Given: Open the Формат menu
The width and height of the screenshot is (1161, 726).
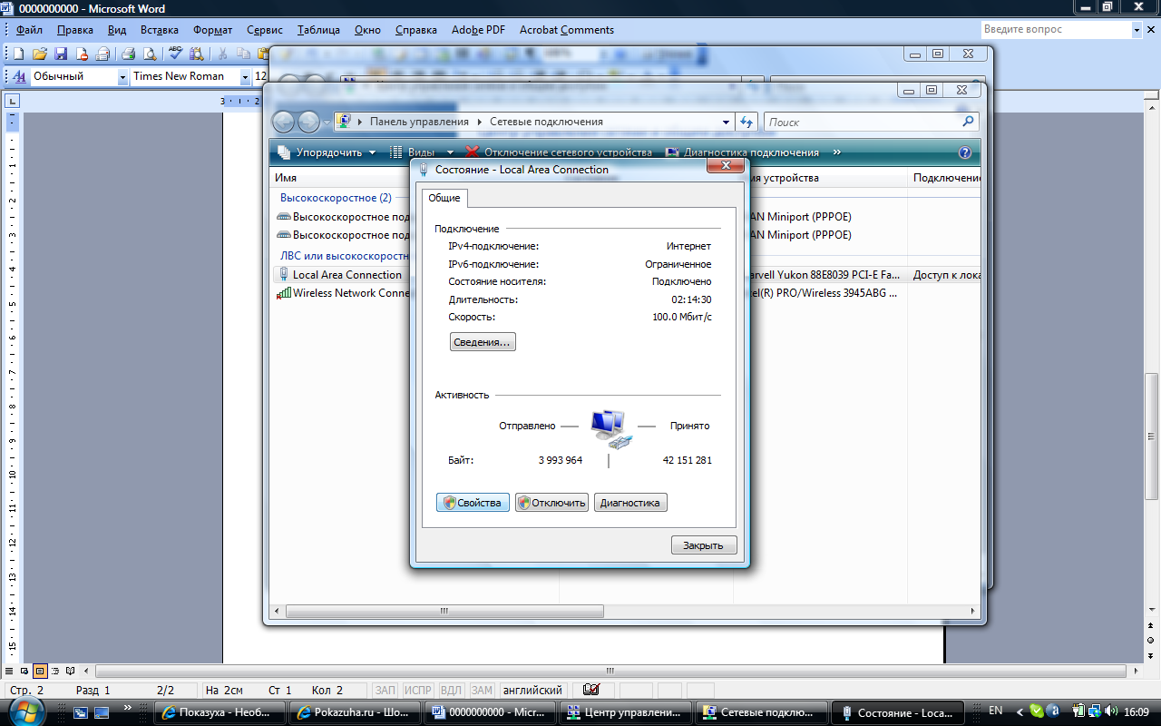Looking at the screenshot, I should (x=213, y=30).
